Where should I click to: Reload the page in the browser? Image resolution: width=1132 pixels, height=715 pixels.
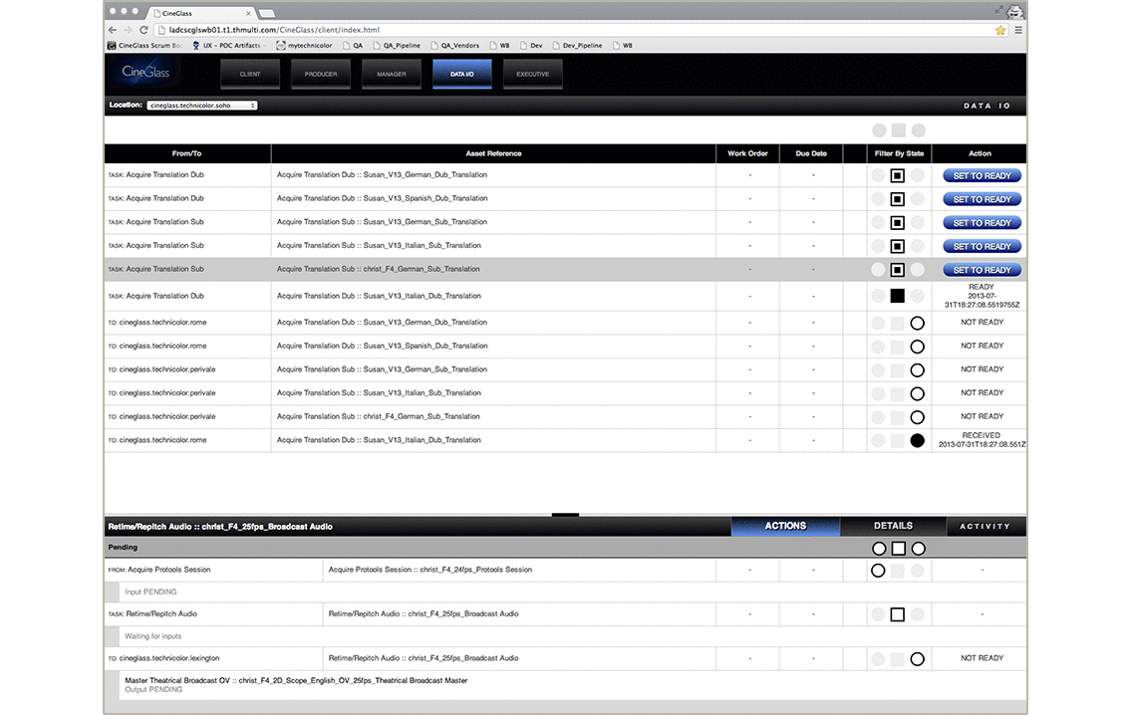click(143, 30)
